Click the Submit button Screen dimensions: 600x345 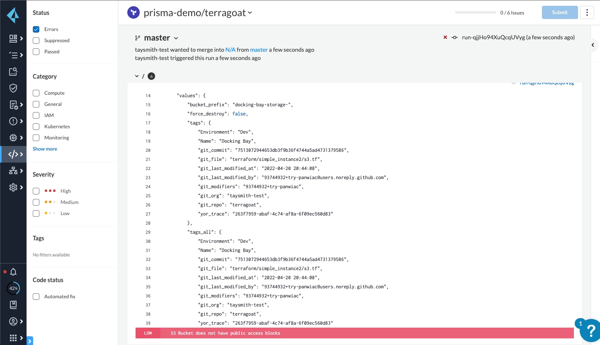pyautogui.click(x=559, y=12)
